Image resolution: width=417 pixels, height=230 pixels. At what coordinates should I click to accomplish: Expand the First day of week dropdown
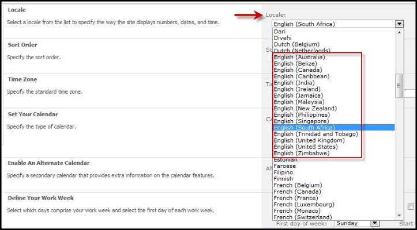(x=375, y=224)
